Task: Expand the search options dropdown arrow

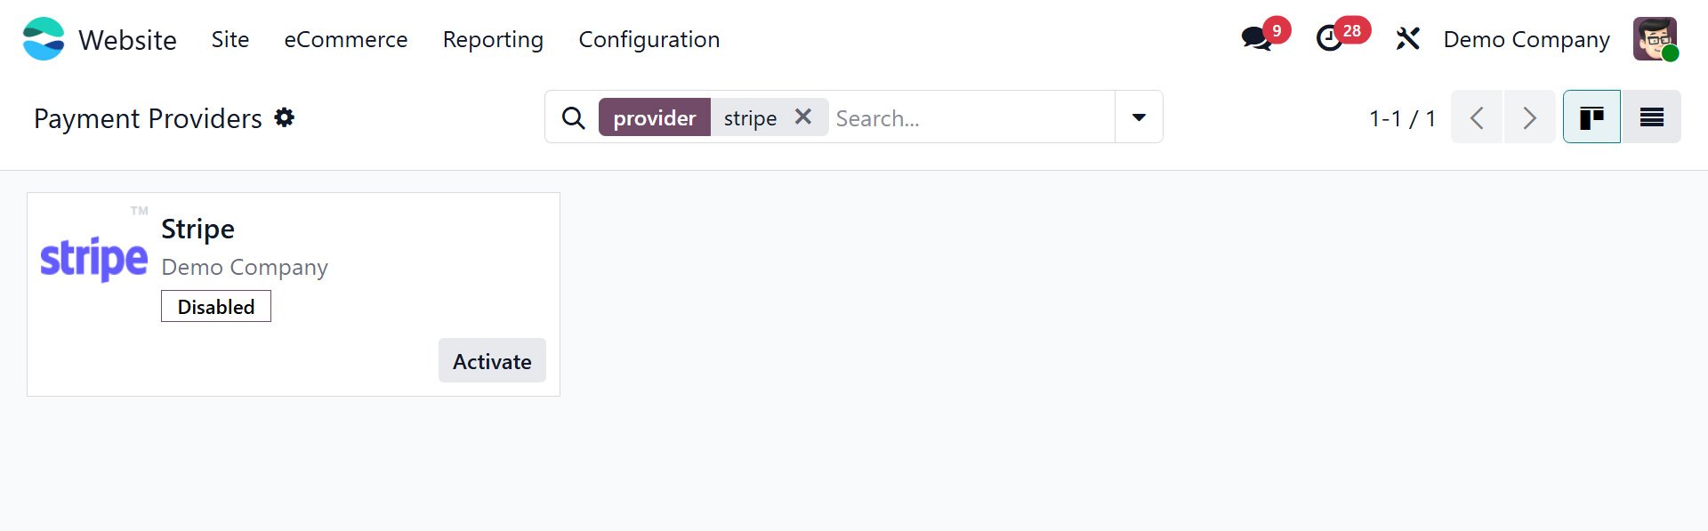Action: tap(1139, 117)
